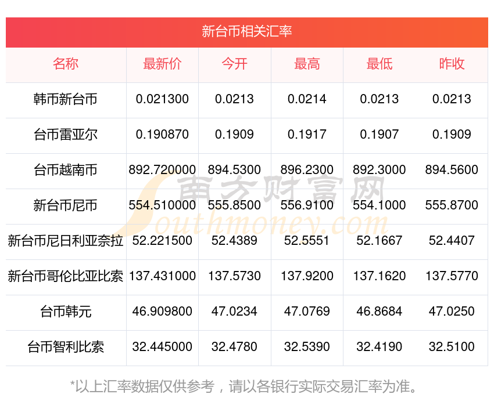Click the 137.9200 high value
The width and height of the screenshot is (494, 405).
[x=307, y=276]
